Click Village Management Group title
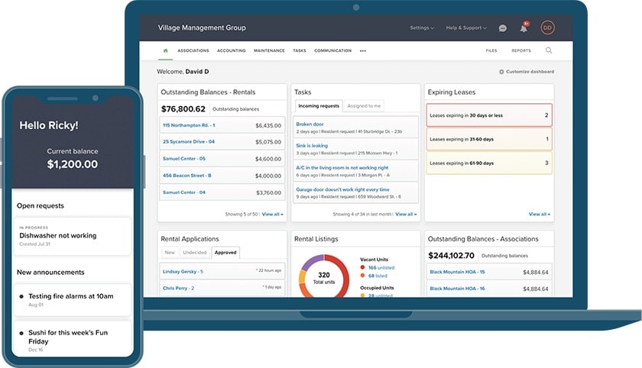 click(x=202, y=27)
